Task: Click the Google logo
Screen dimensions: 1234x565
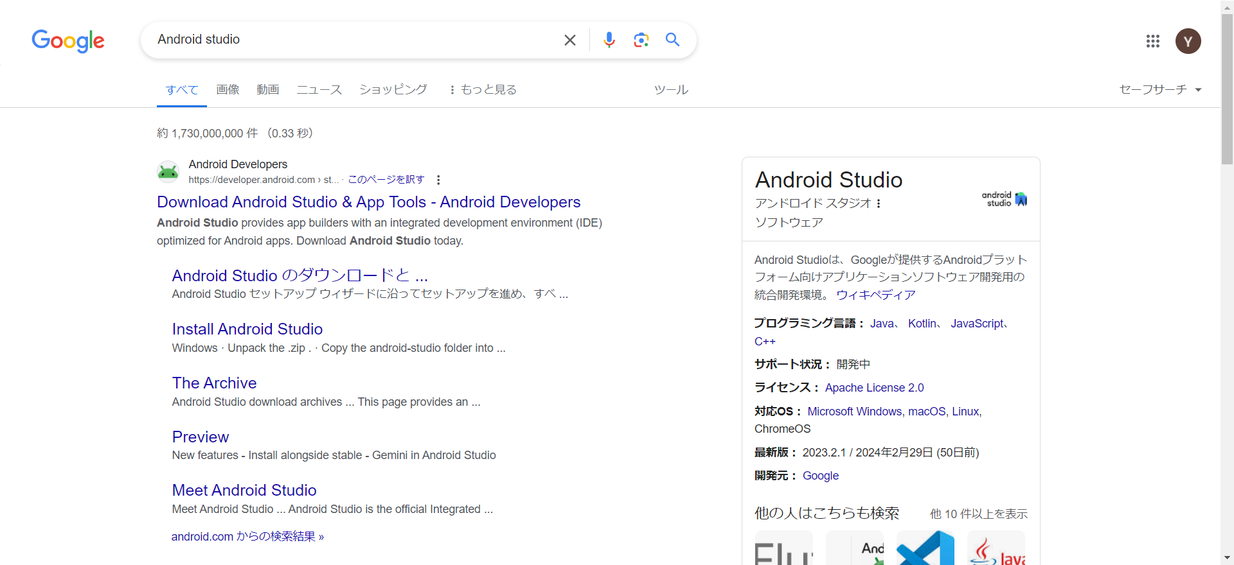Action: click(x=68, y=40)
